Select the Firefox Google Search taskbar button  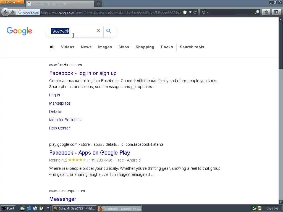click(120, 209)
